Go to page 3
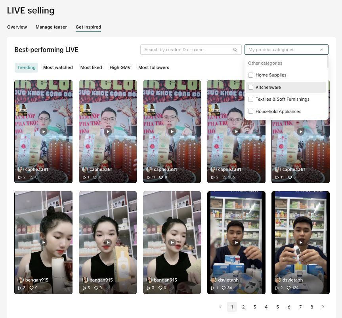Viewport: 342px width, 318px height. (255, 307)
